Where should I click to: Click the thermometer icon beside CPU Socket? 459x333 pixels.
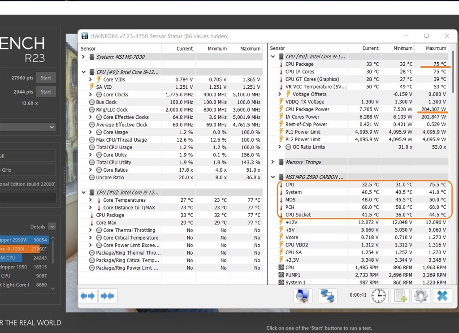[x=281, y=215]
